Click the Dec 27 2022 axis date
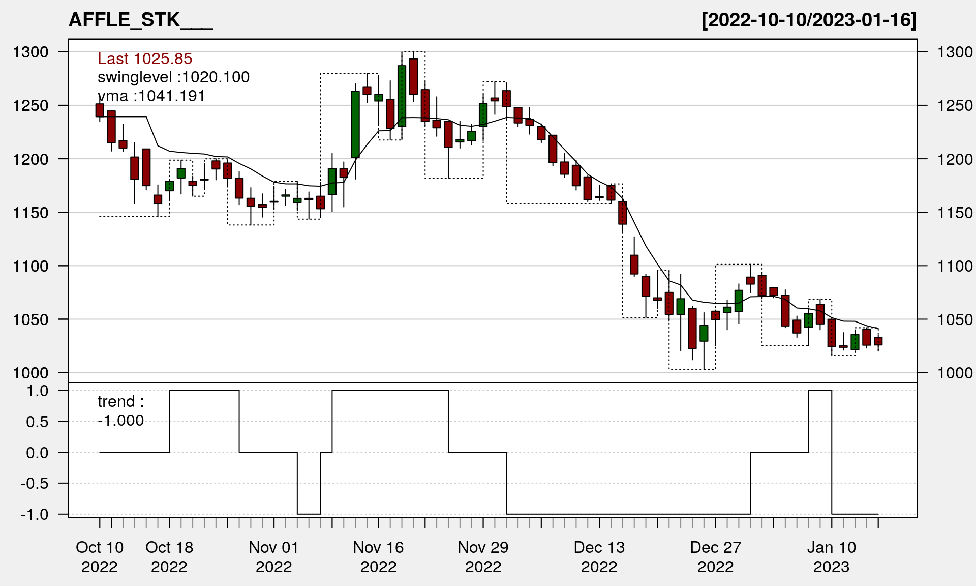The height and width of the screenshot is (586, 976). (715, 556)
